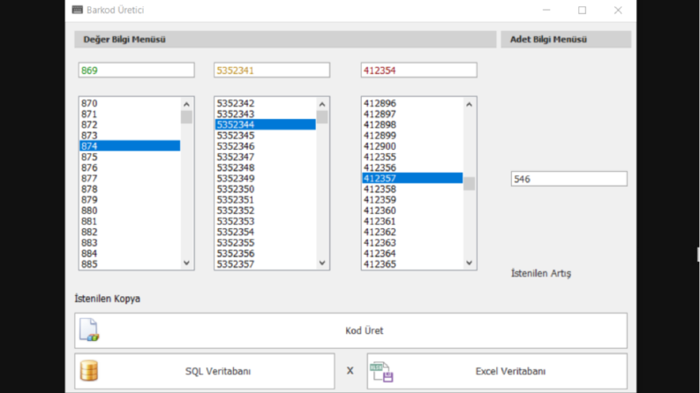Viewport: 700px width, 393px height.
Task: Select 412897 in the third list
Action: 412,114
